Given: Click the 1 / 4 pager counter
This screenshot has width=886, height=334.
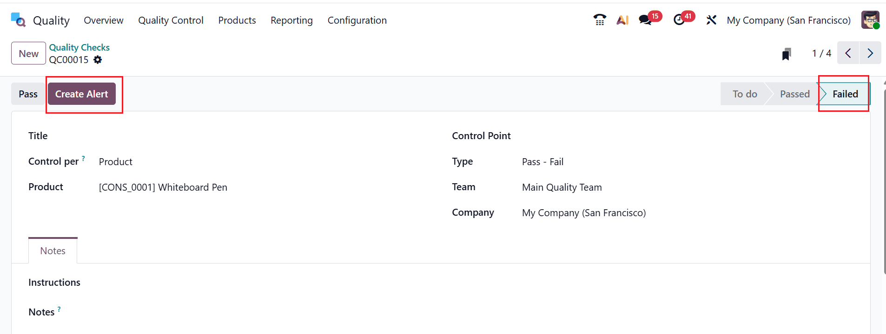Looking at the screenshot, I should coord(821,53).
